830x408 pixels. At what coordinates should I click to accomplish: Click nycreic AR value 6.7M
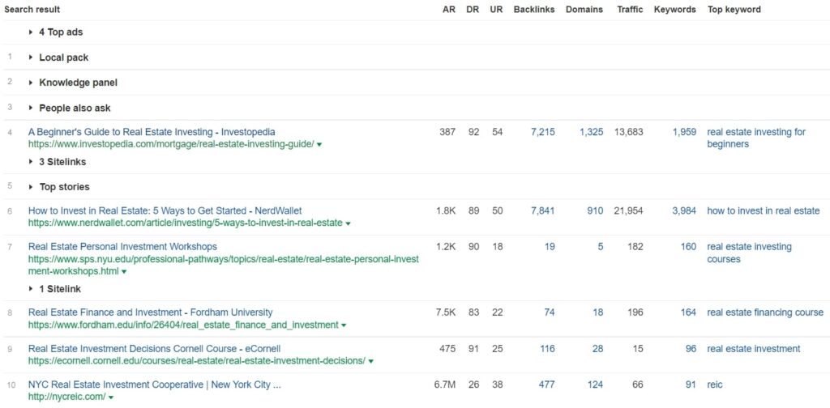tap(445, 385)
